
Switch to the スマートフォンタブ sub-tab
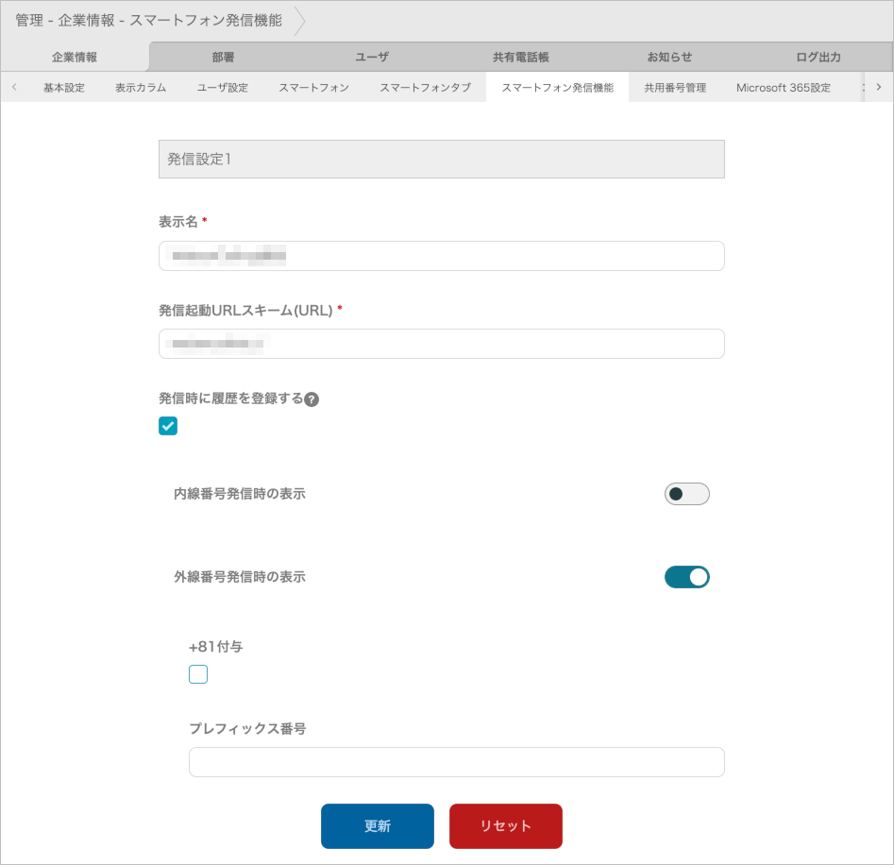(x=425, y=87)
